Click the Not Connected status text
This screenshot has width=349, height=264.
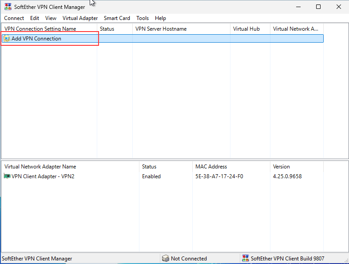[x=189, y=258]
